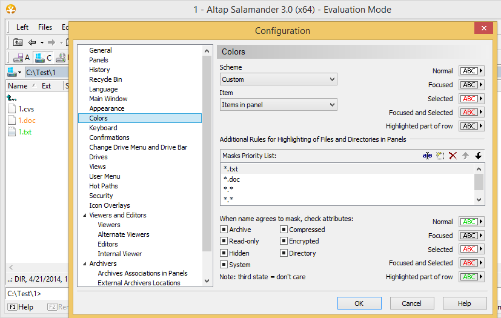This screenshot has height=318, width=501.
Task: Sort by the Ext column header
Action: [x=46, y=85]
